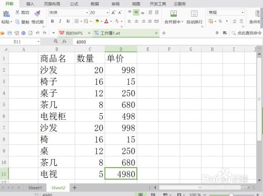Viewport: 263px width, 196px height.
Task: Open the Insert ribbon tab
Action: click(30, 4)
